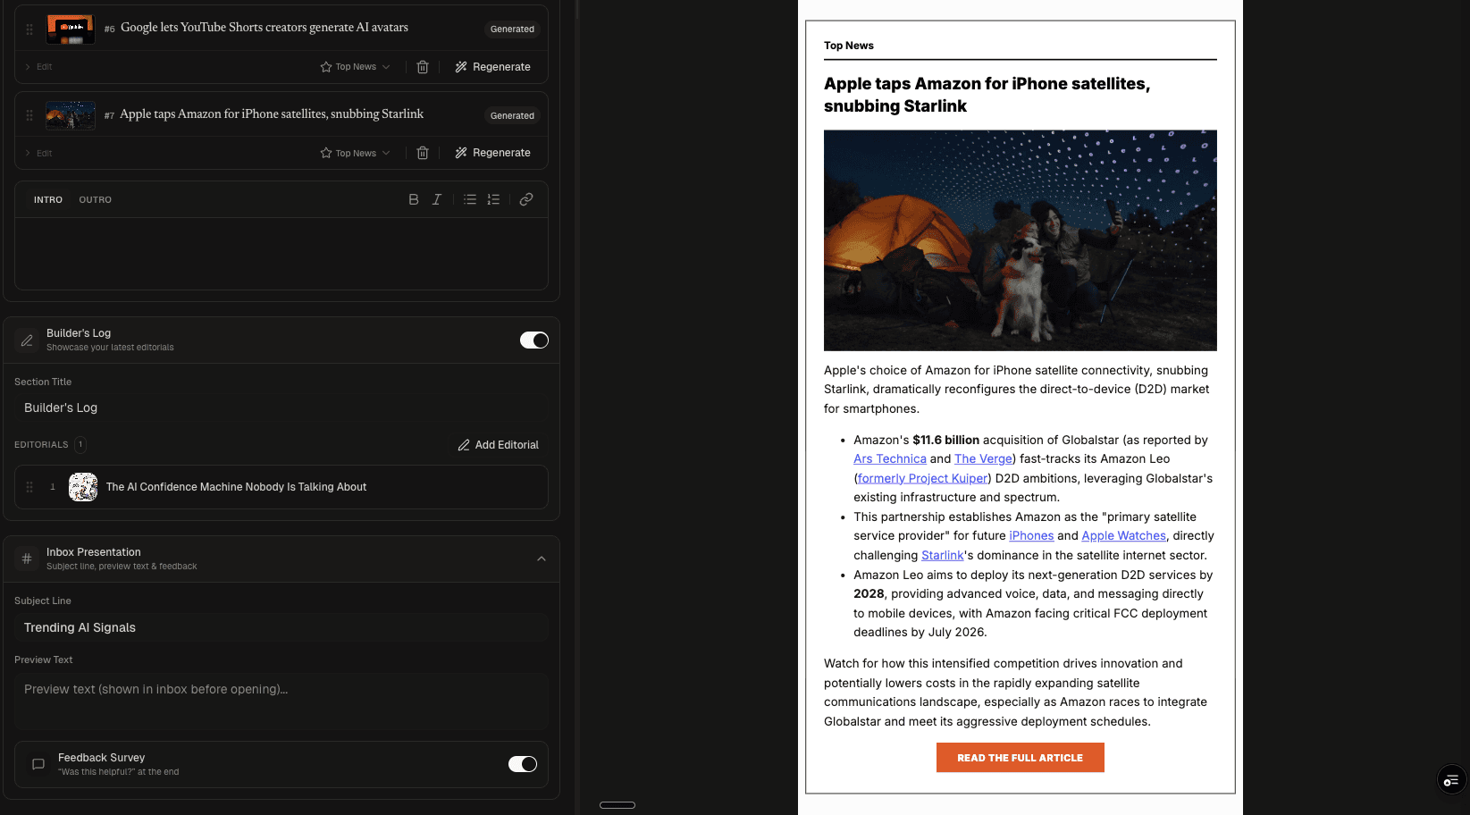Open Top News dropdown for story #7
Viewport: 1470px width, 815px height.
(356, 153)
